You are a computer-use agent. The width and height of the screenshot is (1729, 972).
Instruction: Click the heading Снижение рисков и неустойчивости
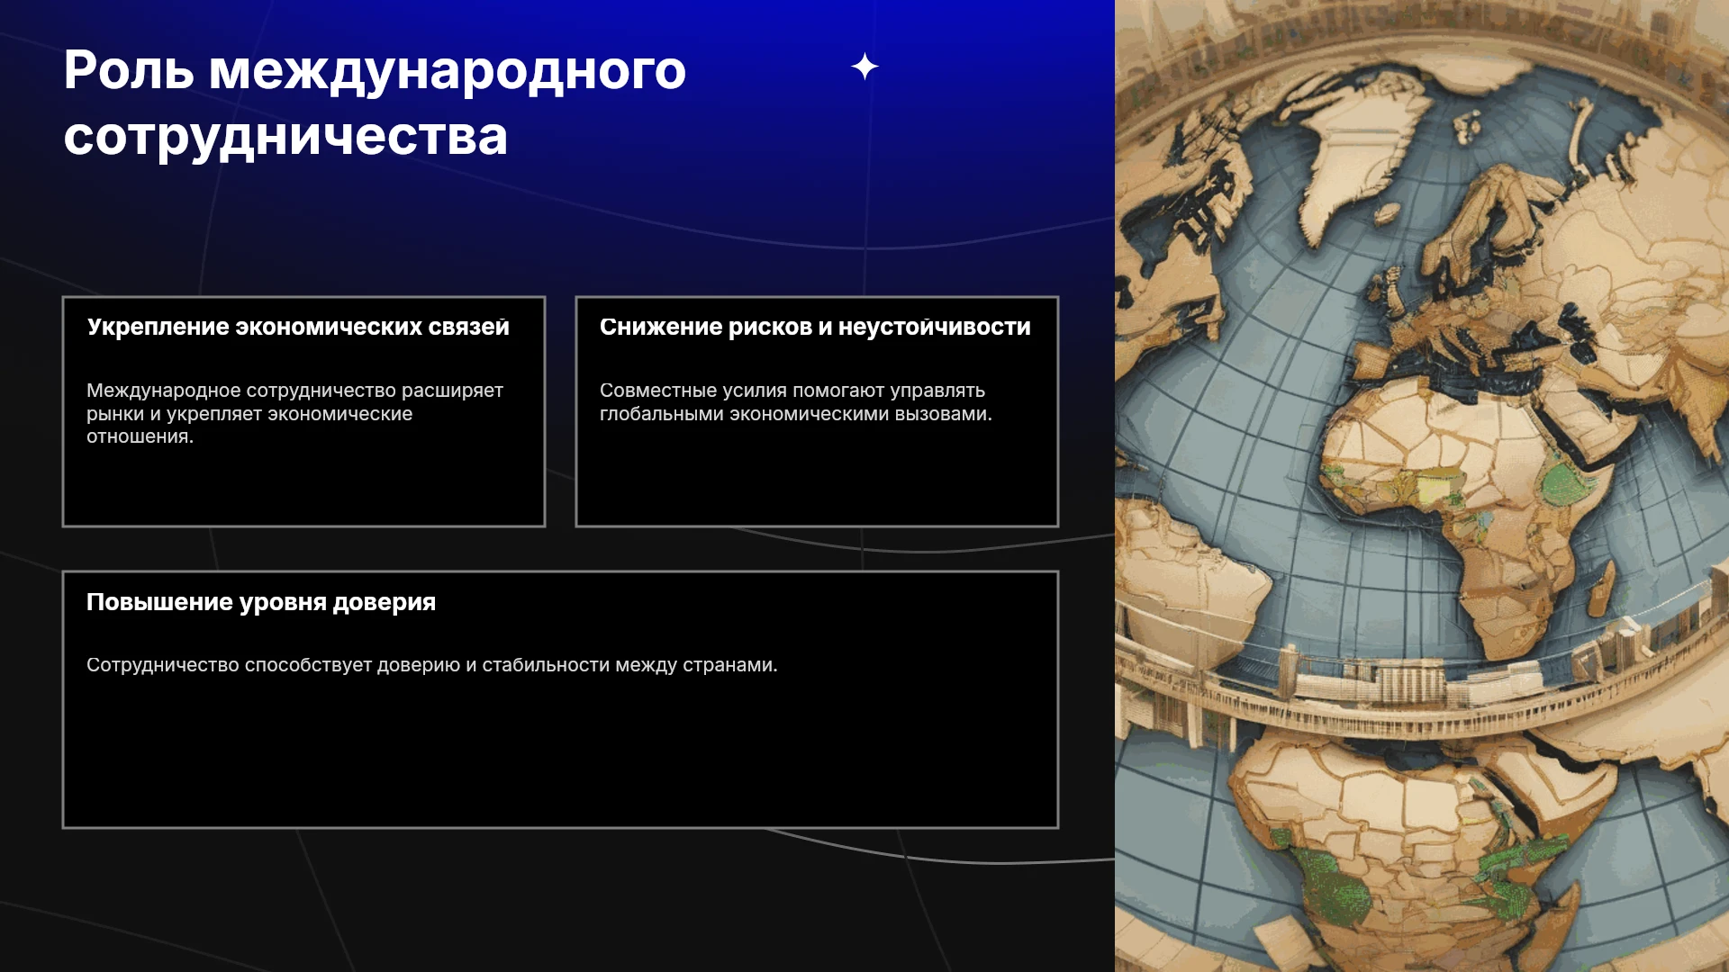815,327
